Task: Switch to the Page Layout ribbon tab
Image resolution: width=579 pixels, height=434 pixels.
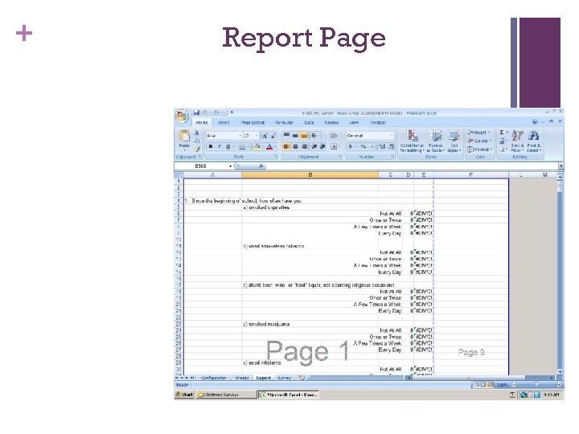Action: click(x=253, y=122)
